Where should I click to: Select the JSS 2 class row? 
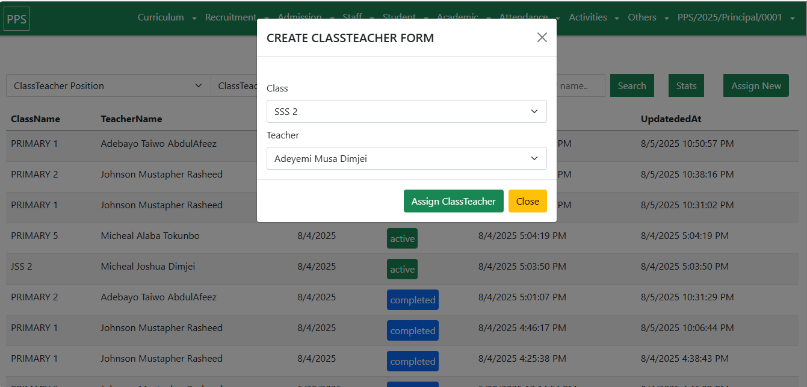click(22, 266)
